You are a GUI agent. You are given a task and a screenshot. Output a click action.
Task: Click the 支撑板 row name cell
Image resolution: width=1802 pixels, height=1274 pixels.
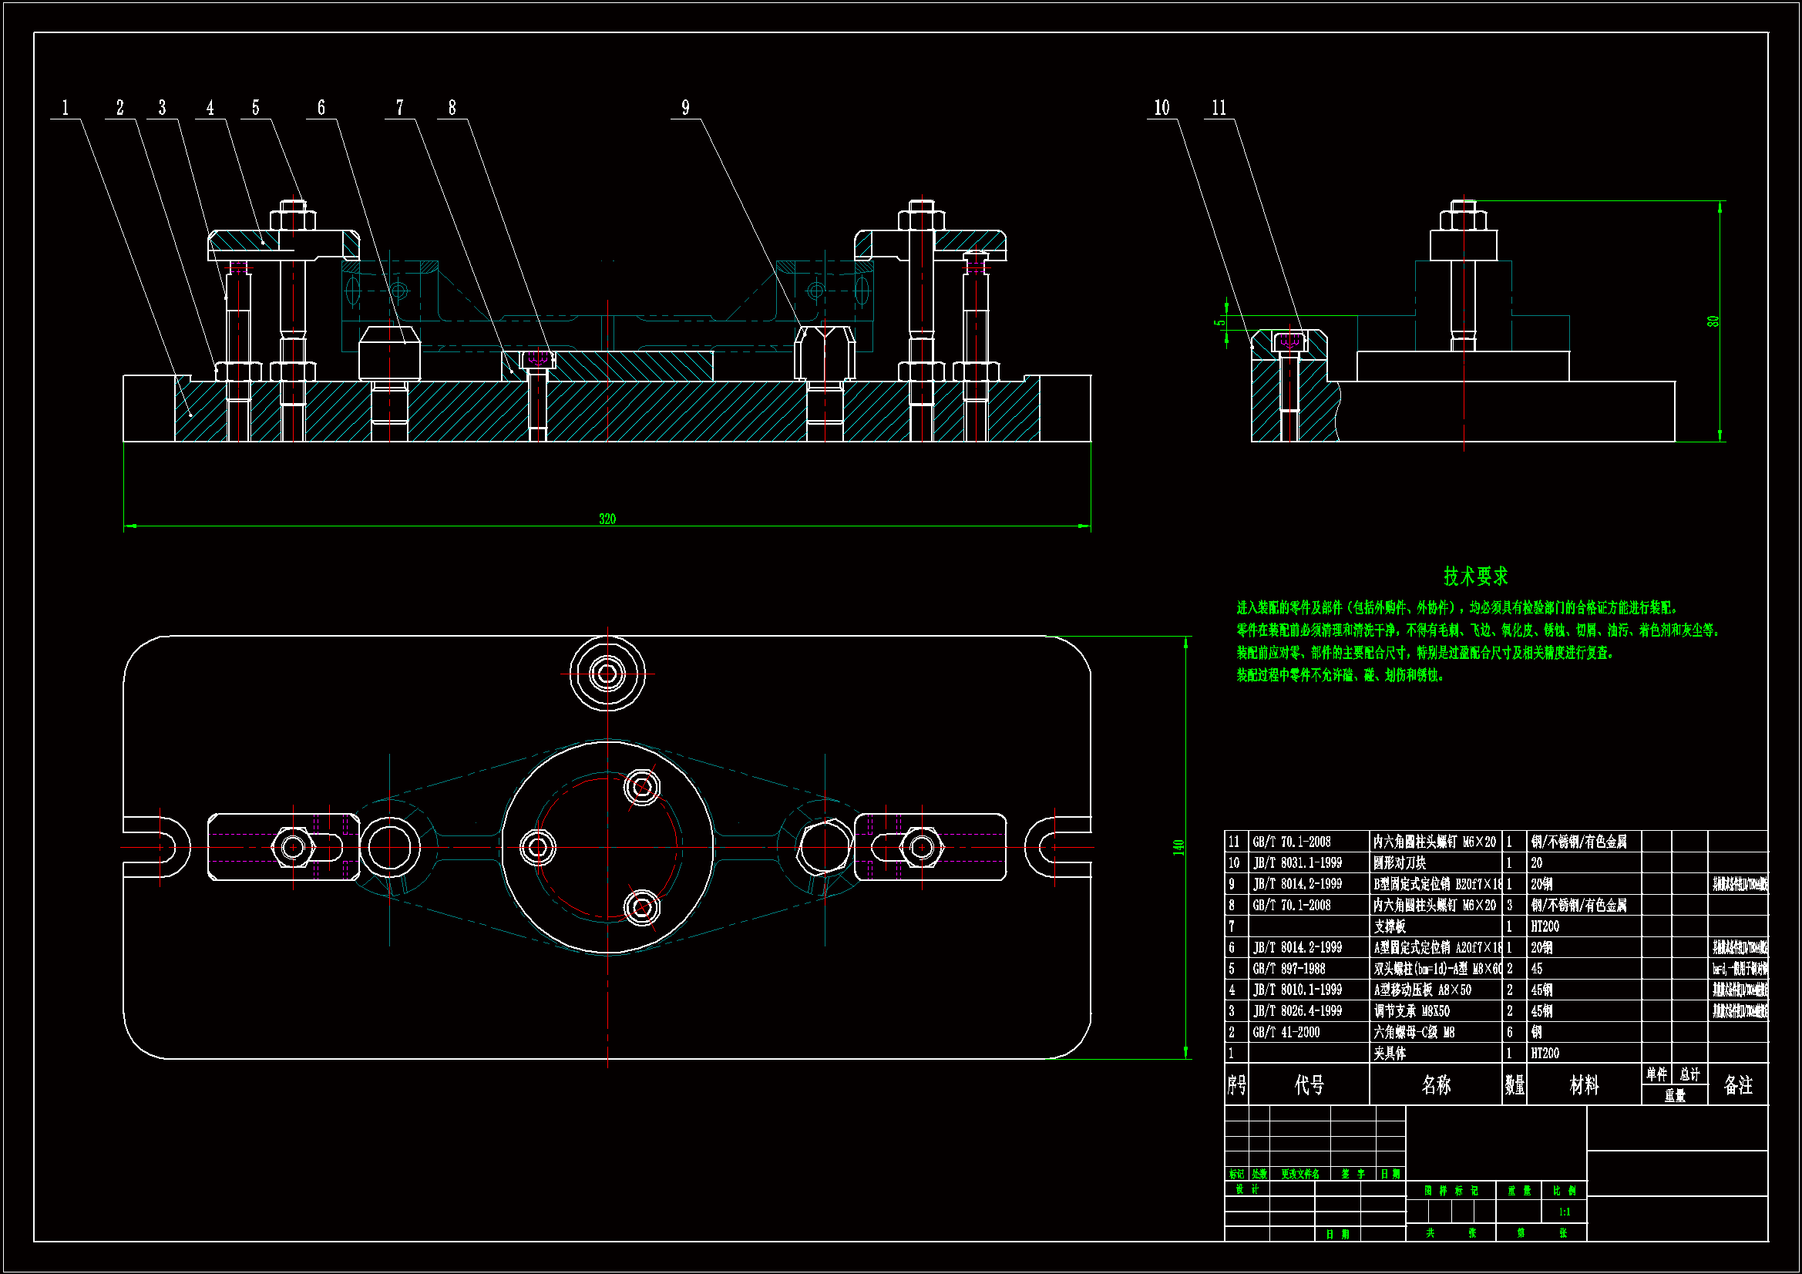point(1389,926)
